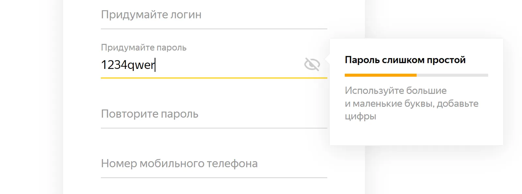Image resolution: width=522 pixels, height=194 pixels.
Task: Click the digits "1234" at the start of the password
Action: pyautogui.click(x=114, y=65)
